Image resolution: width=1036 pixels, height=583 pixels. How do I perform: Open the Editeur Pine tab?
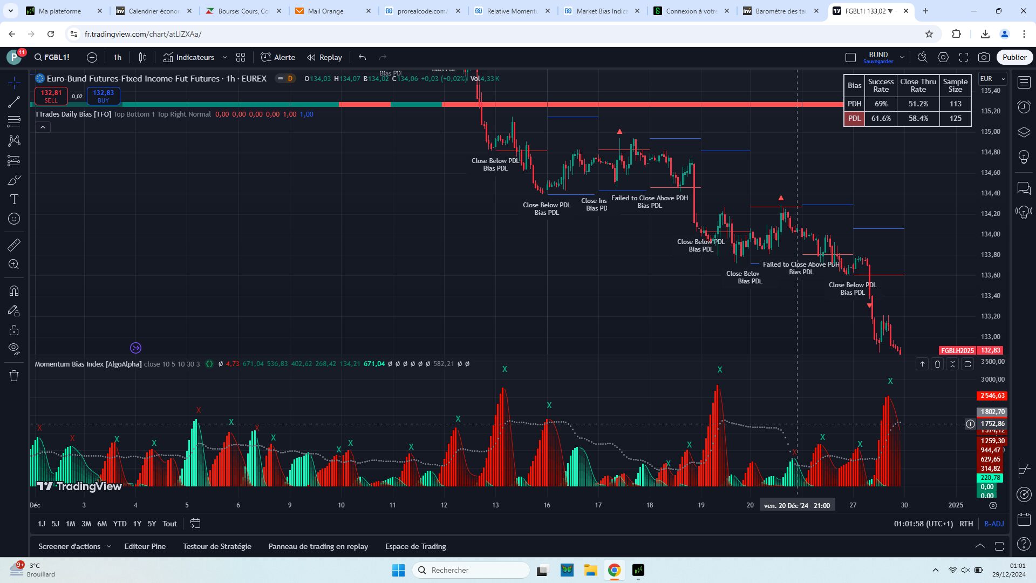click(145, 546)
